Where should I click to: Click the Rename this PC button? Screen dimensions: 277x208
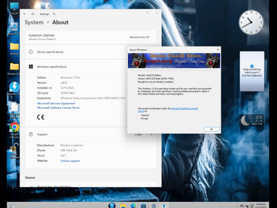coord(140,37)
